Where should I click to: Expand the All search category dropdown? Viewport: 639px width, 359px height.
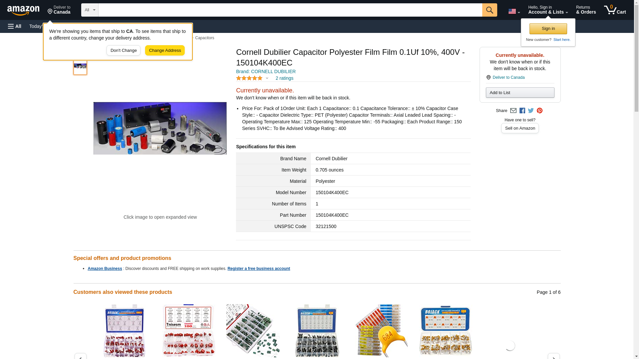[90, 10]
